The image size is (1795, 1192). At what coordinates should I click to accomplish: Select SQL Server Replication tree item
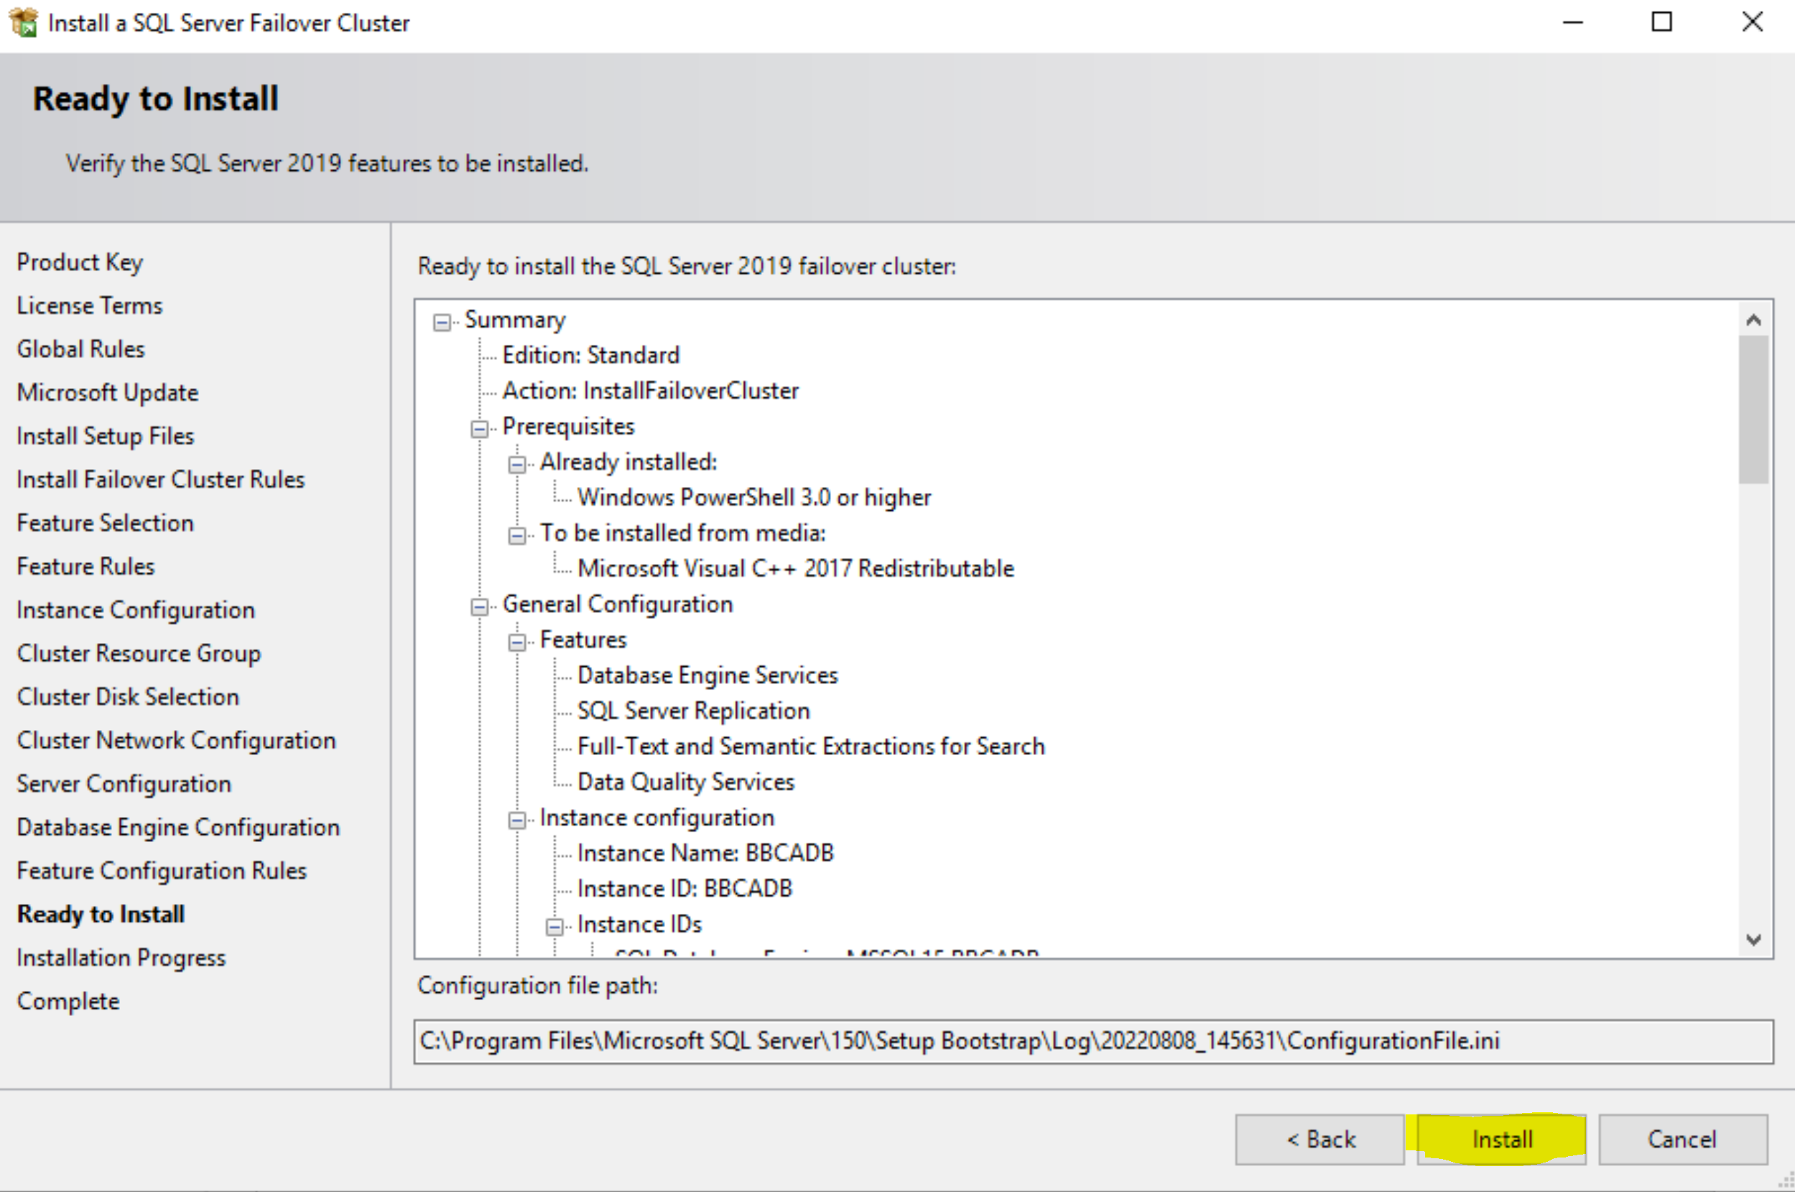coord(694,711)
